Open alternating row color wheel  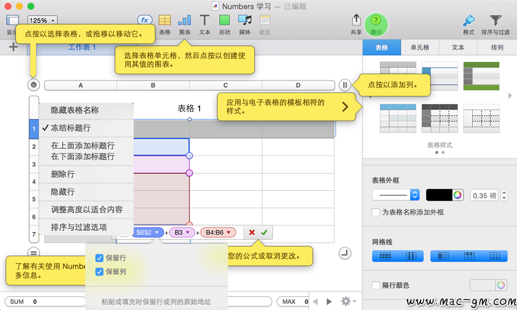pyautogui.click(x=501, y=285)
